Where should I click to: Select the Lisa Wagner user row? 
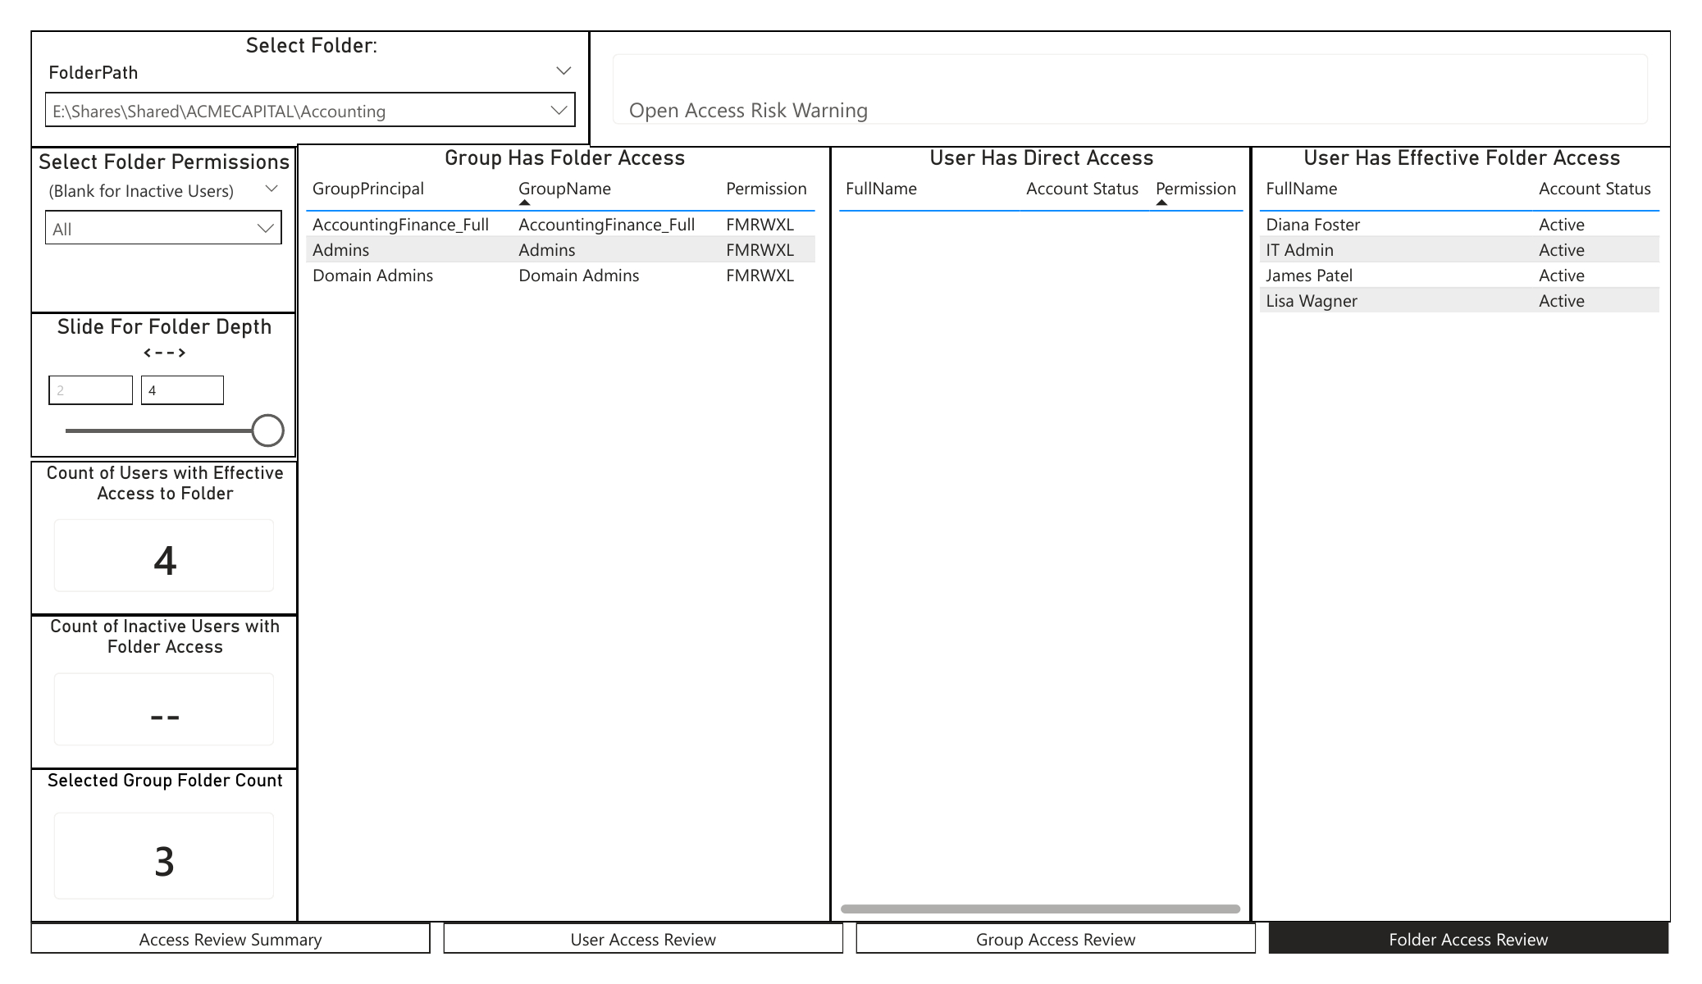[x=1459, y=301]
